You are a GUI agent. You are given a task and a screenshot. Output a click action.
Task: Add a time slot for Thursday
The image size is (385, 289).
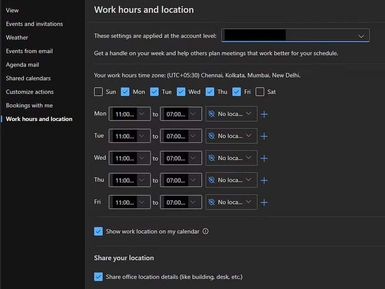(x=264, y=180)
